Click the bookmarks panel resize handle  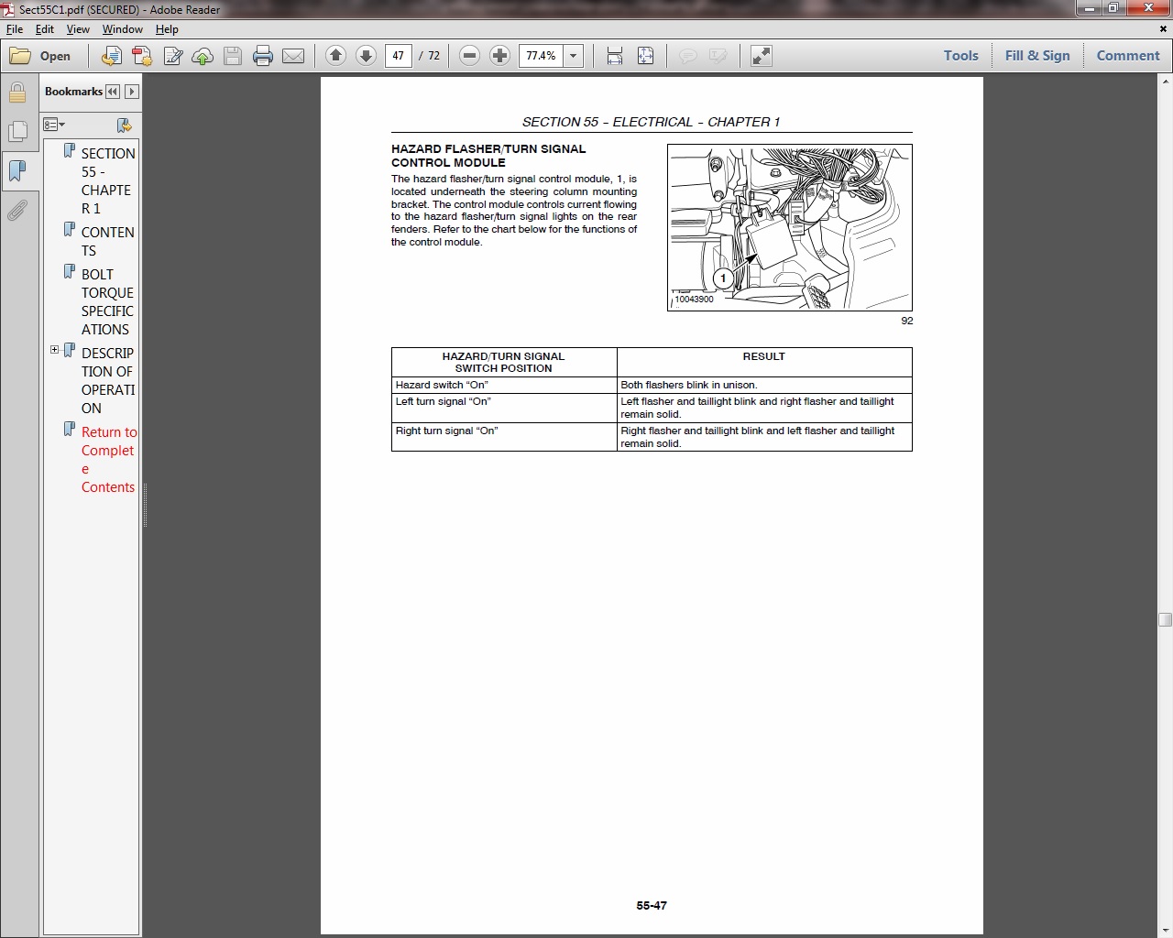click(x=145, y=506)
